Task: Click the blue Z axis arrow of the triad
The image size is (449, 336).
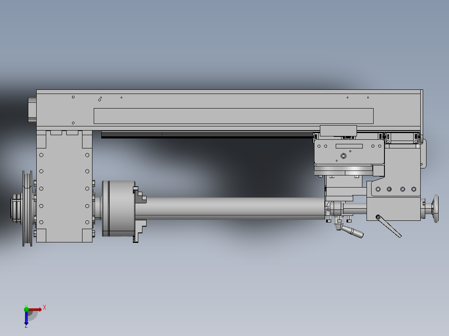Action: [26, 318]
